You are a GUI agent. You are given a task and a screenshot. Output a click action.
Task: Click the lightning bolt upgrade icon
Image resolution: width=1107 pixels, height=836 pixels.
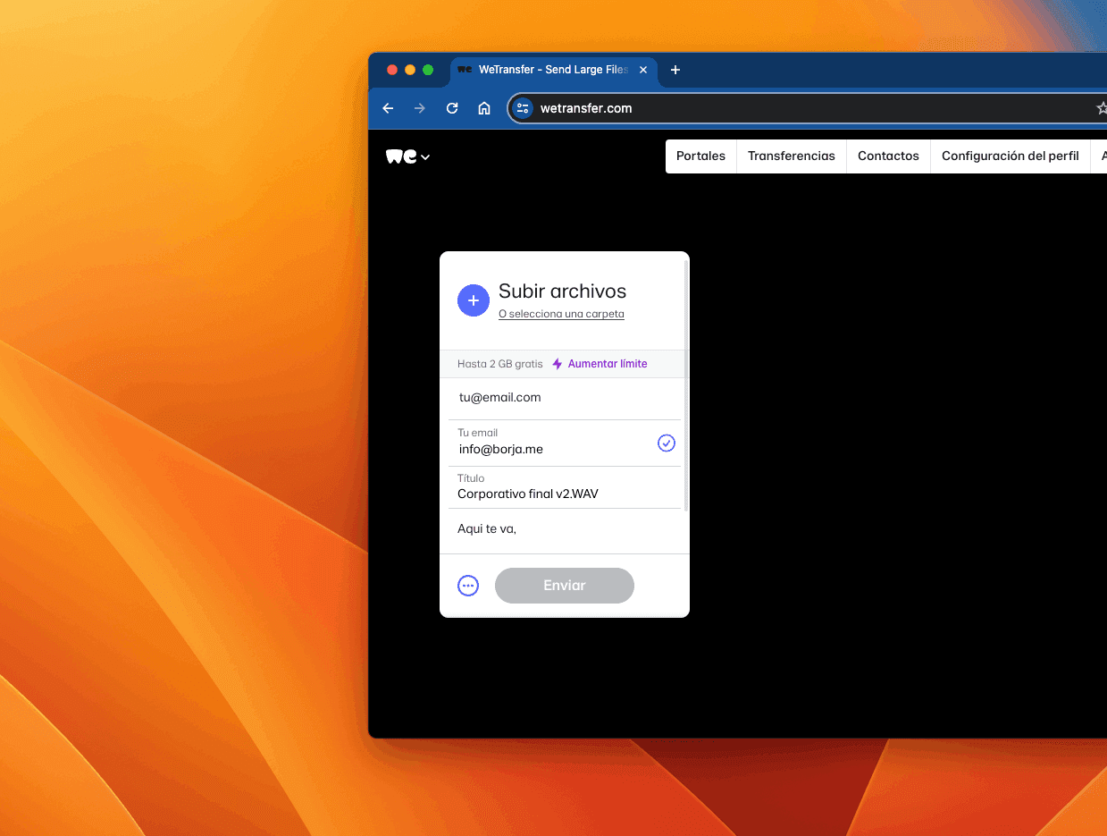(x=558, y=364)
